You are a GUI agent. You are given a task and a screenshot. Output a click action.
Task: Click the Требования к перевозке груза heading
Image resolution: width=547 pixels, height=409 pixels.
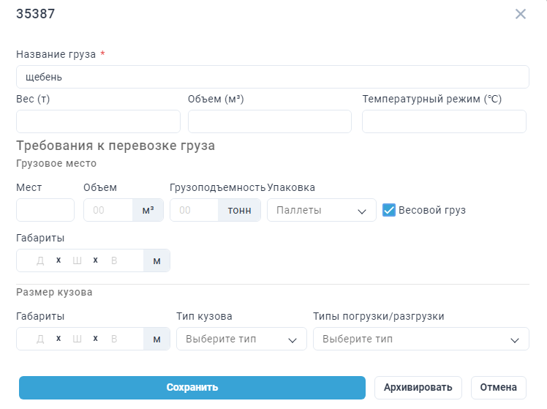pos(116,146)
